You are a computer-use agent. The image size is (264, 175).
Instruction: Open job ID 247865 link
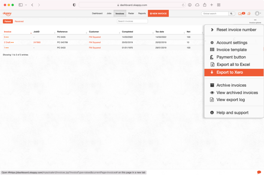click(x=37, y=42)
